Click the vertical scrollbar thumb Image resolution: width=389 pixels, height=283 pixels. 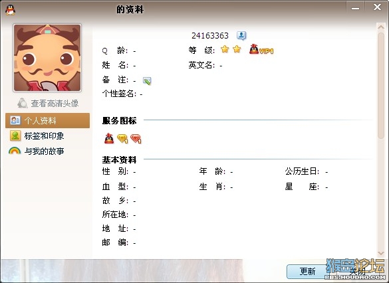tap(381, 86)
